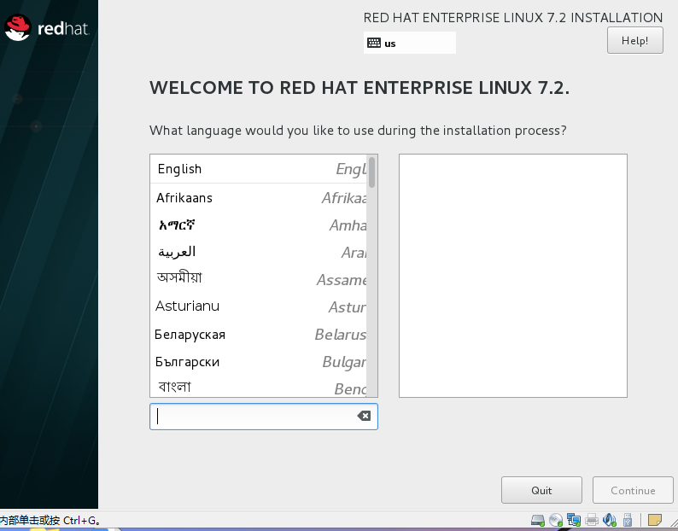Click the VMware CD/DVD drive status icon
The image size is (678, 531).
[556, 519]
